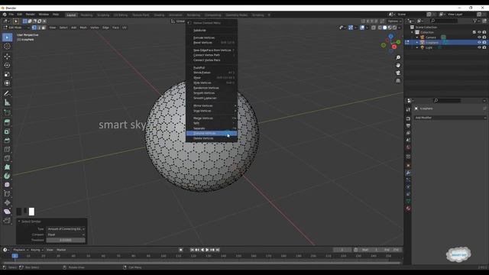Switch to wireframe viewport shading
Viewport: 489px width, 275px height.
(x=380, y=27)
